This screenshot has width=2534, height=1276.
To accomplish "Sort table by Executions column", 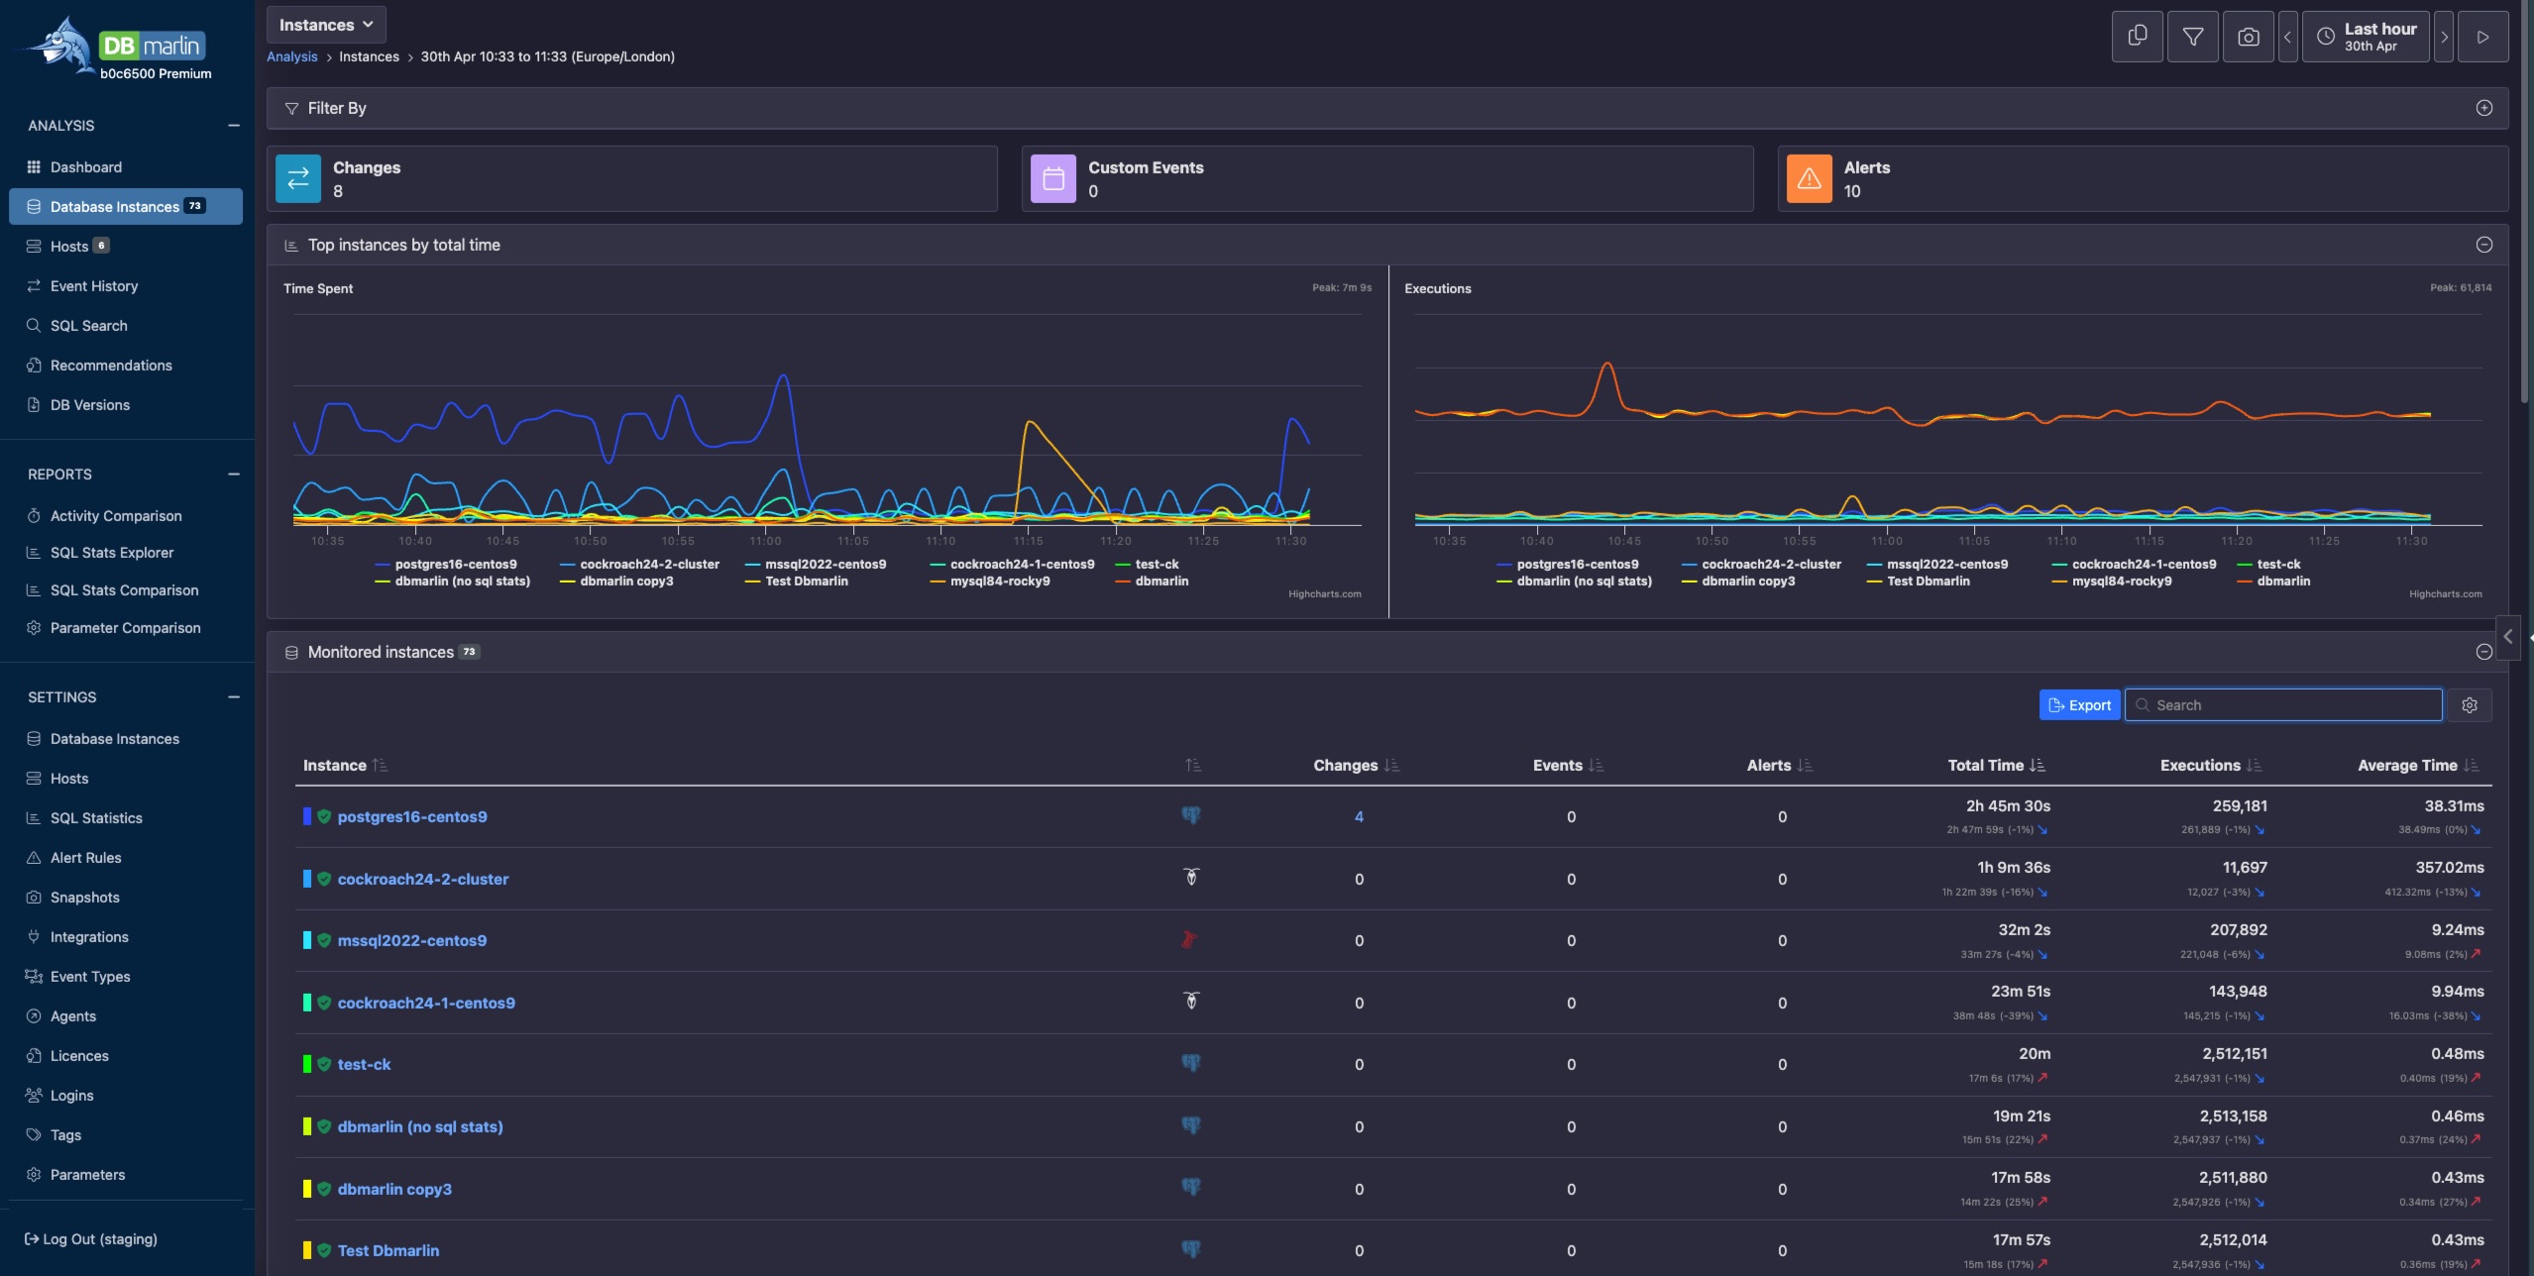I will click(2211, 766).
